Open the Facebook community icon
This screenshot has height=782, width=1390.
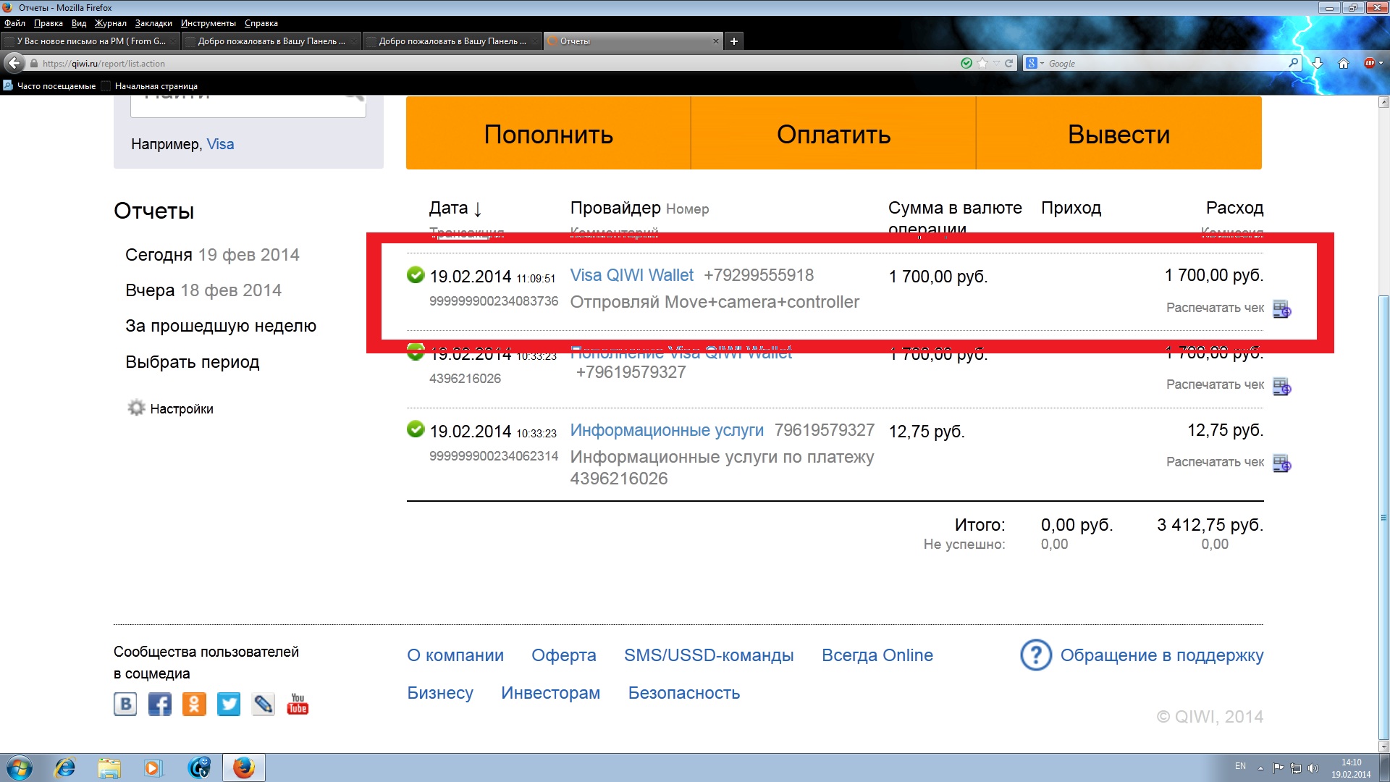(159, 704)
